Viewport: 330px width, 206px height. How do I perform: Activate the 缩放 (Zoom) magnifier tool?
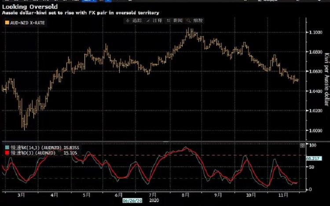[195, 21]
